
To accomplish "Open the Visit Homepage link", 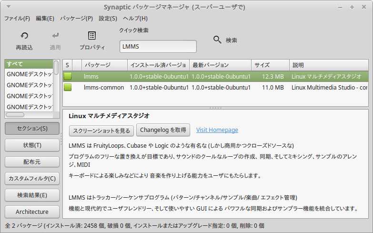I will 217,130.
